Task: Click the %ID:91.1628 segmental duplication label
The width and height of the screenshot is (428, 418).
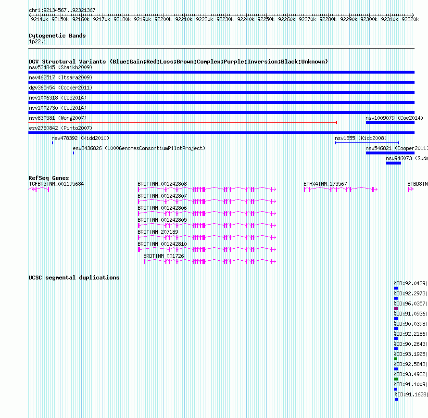Action: point(411,394)
